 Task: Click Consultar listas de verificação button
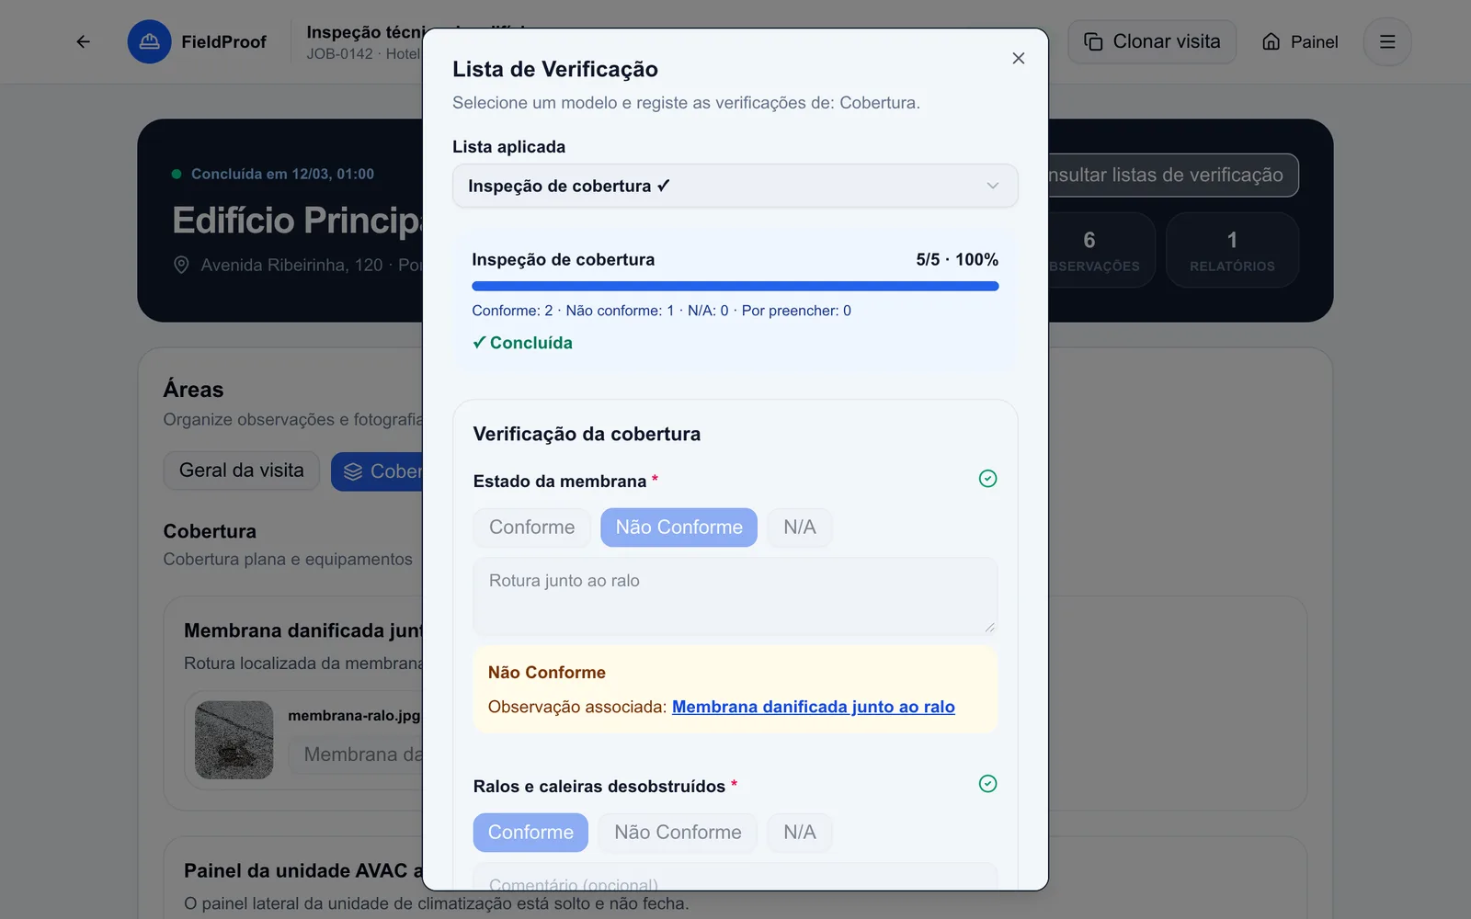[x=1173, y=175]
